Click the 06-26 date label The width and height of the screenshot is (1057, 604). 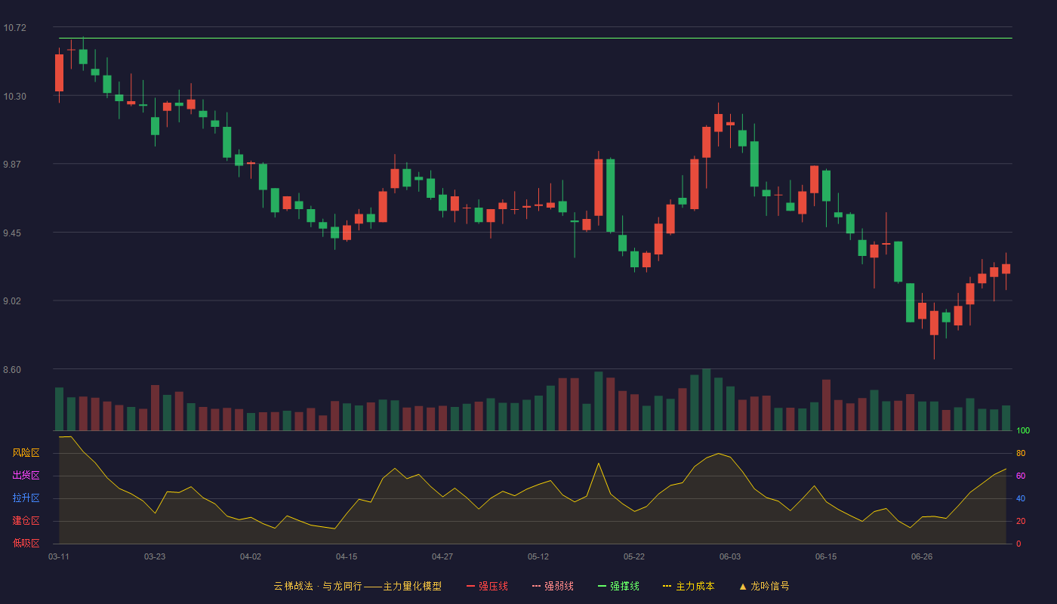tap(922, 556)
